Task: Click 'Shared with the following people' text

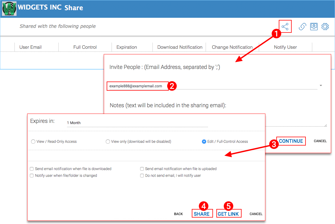Action: pyautogui.click(x=58, y=26)
